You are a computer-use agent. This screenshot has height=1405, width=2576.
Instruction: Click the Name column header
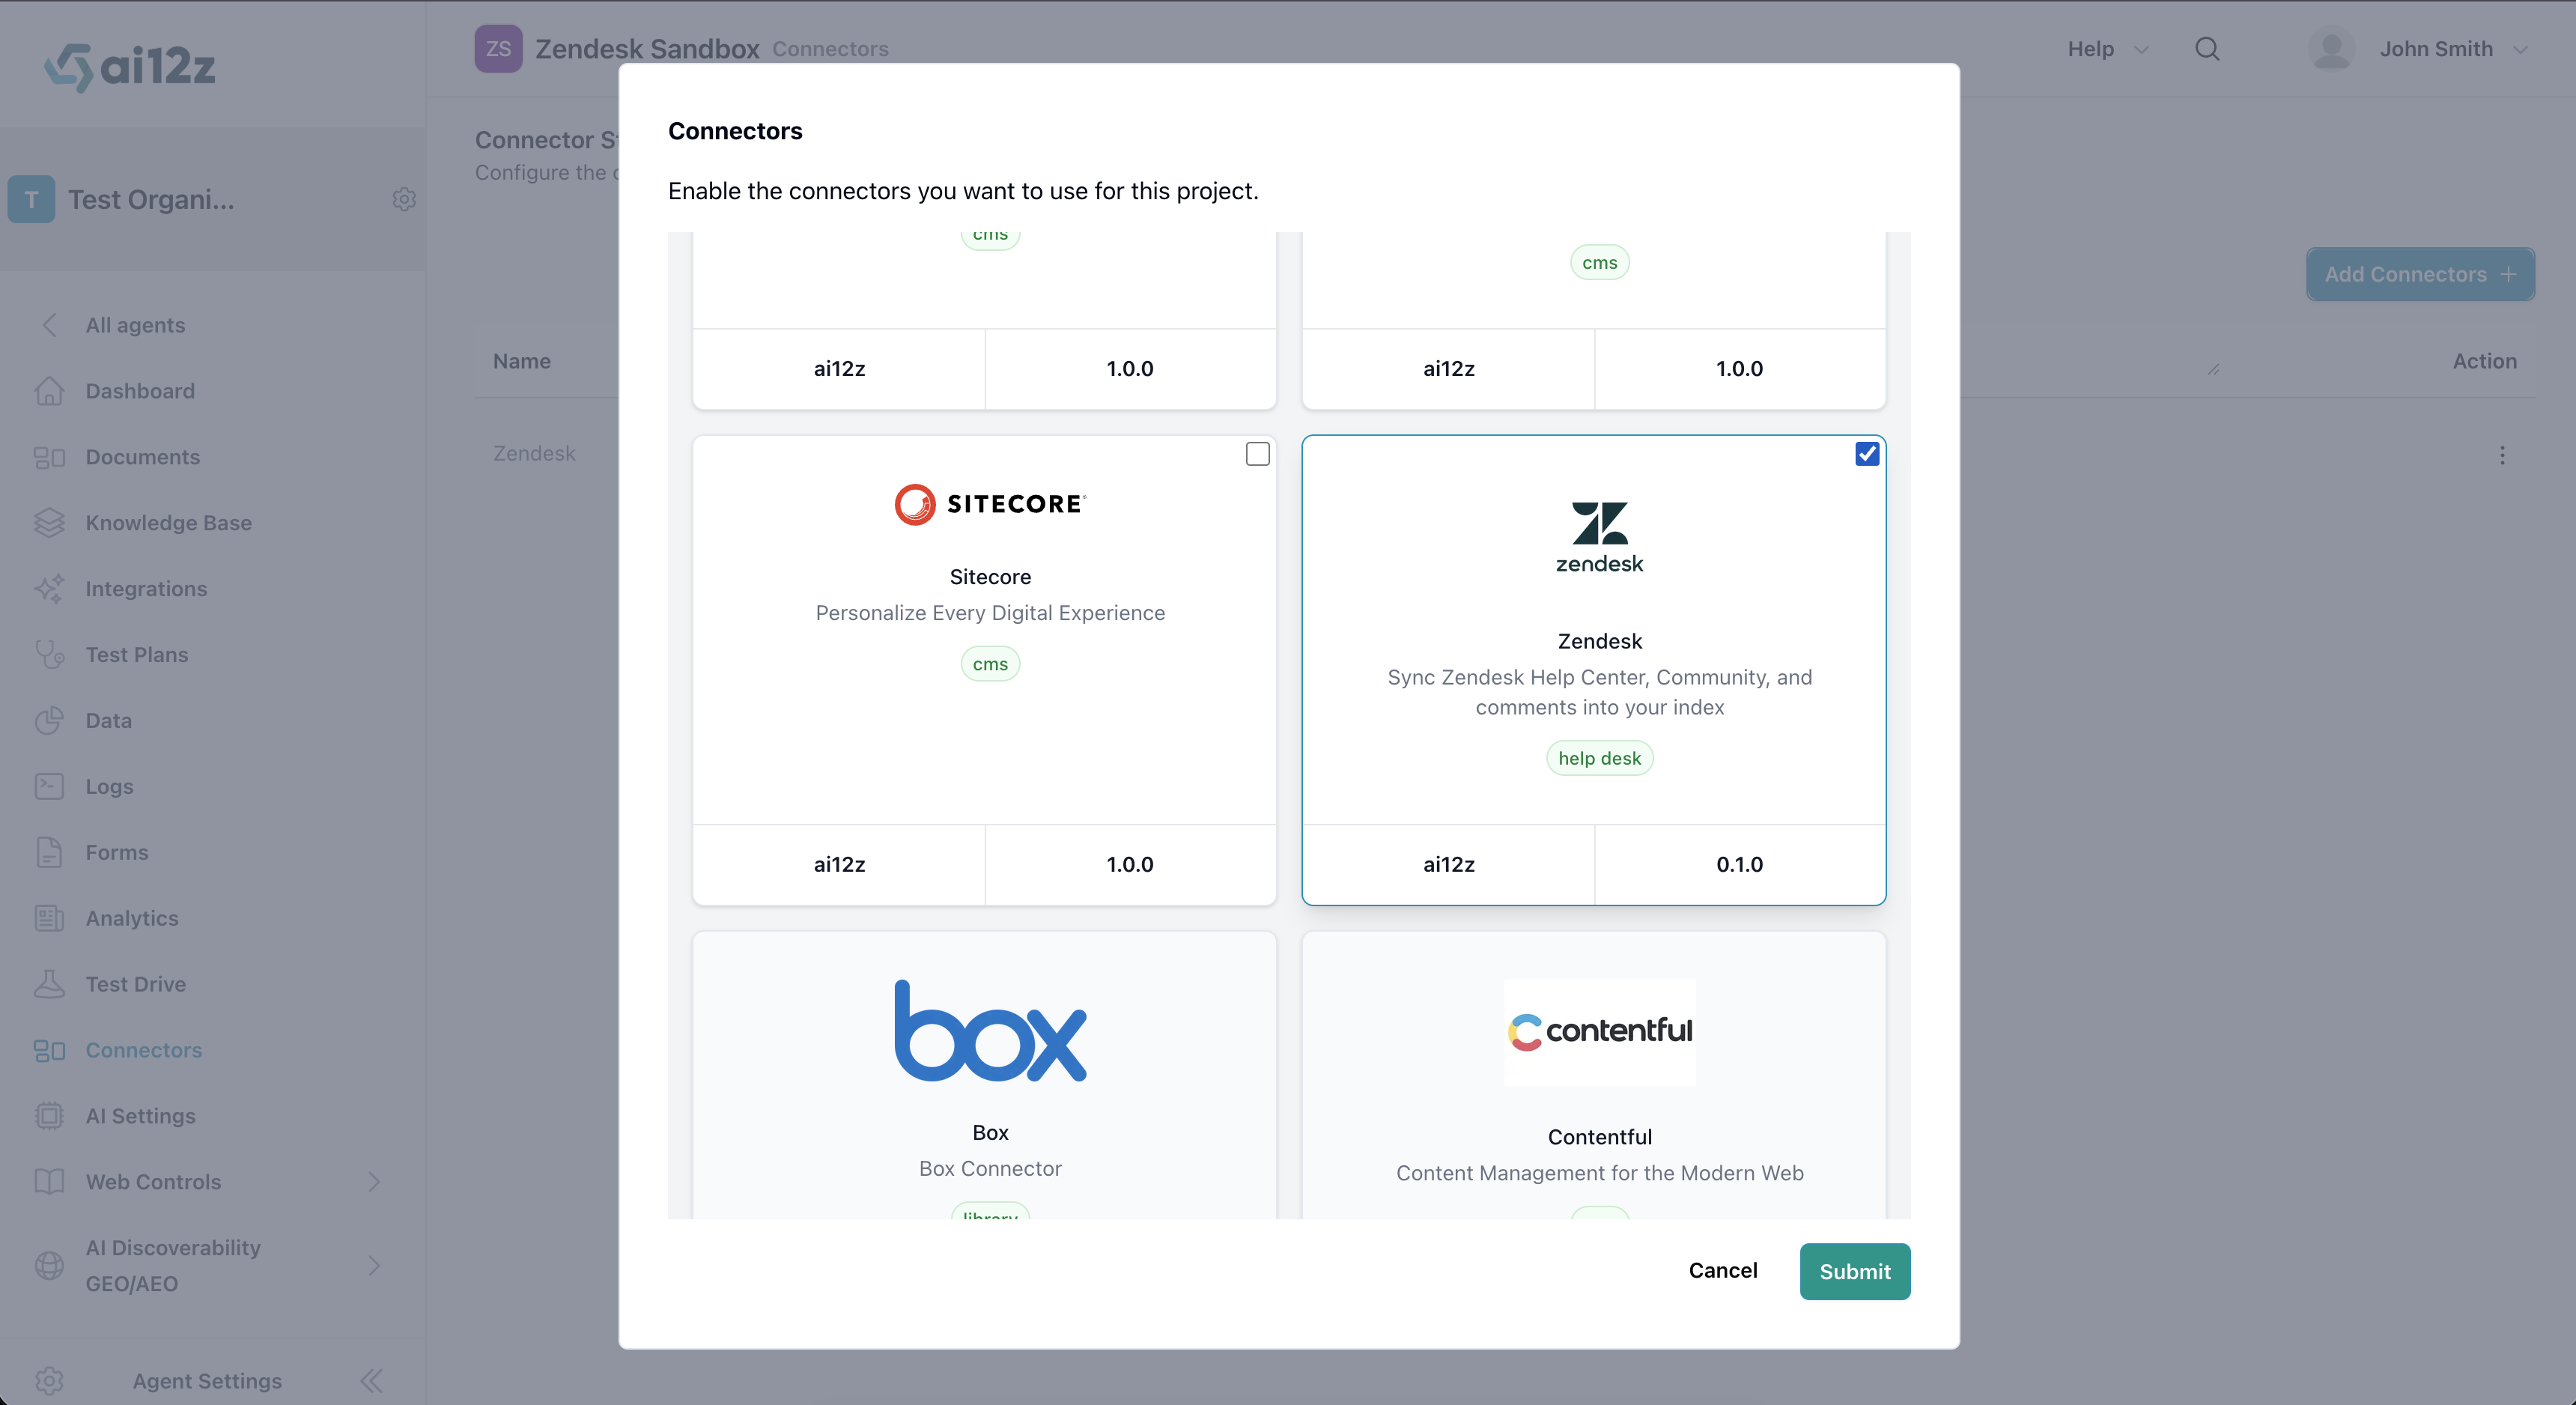coord(521,361)
